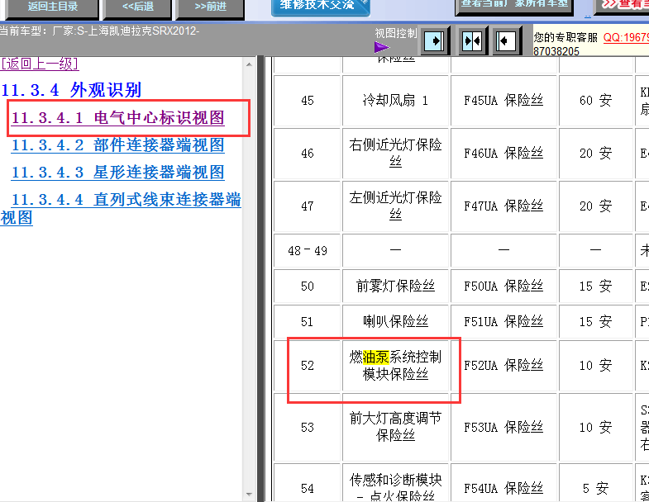The width and height of the screenshot is (649, 502).
Task: Click the purple triangle under 视图控制
Action: [381, 47]
